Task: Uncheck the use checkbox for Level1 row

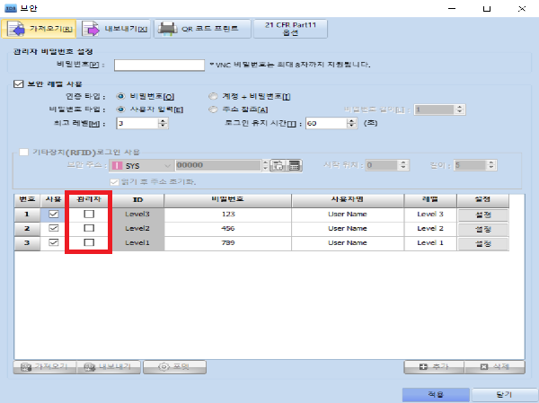Action: pyautogui.click(x=53, y=243)
